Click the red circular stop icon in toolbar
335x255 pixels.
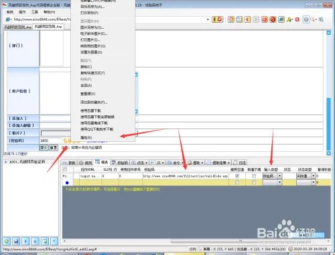273,19
